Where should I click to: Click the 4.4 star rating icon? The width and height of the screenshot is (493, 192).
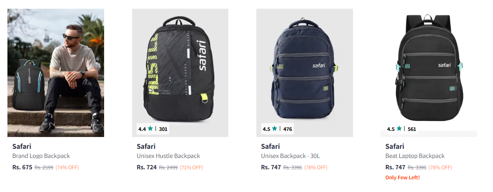coord(150,129)
